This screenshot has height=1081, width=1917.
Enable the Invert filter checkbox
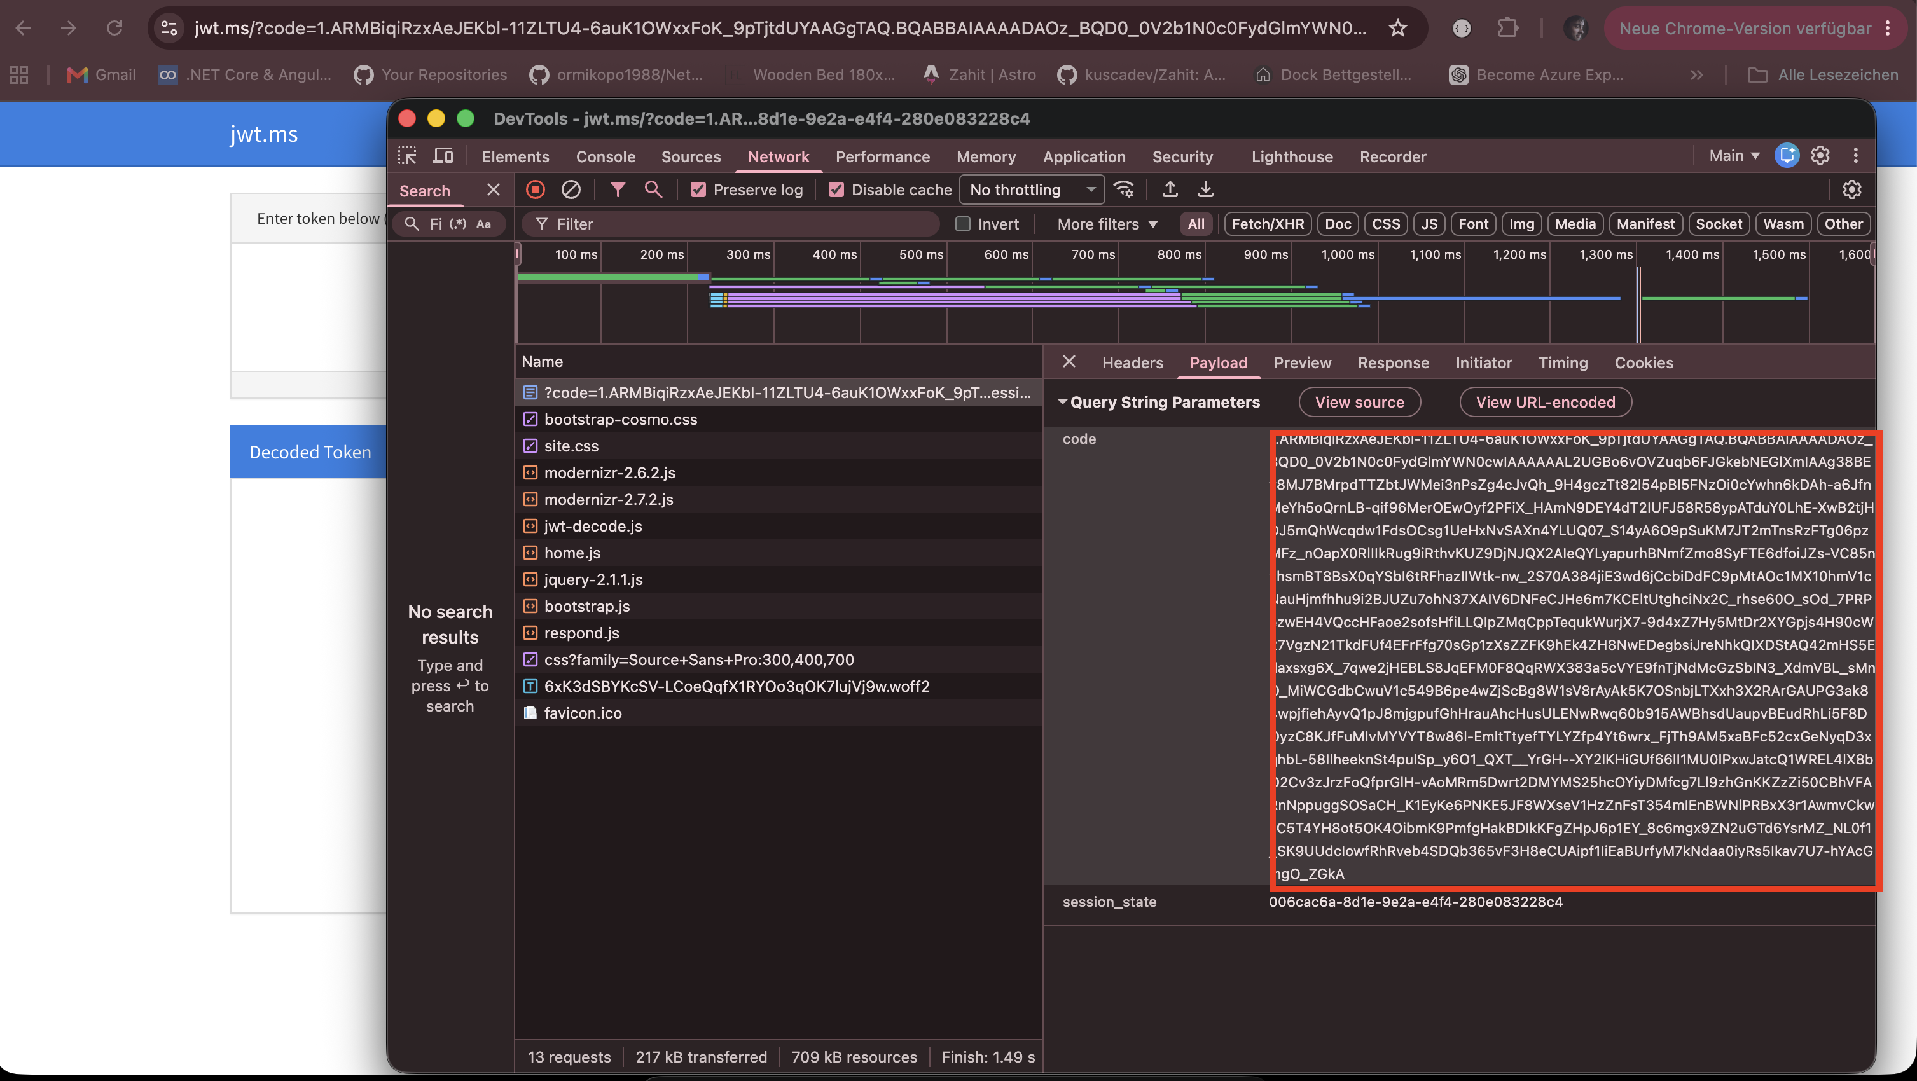[963, 224]
